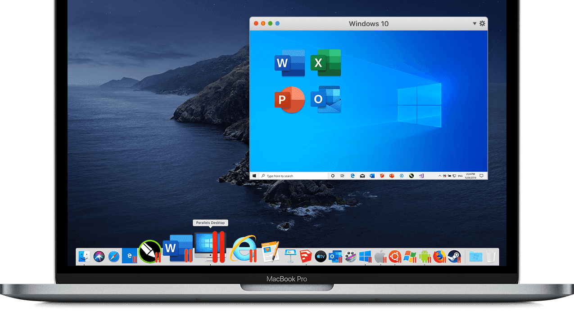Open the Windows 10 window actions dropdown arrow

(x=474, y=23)
